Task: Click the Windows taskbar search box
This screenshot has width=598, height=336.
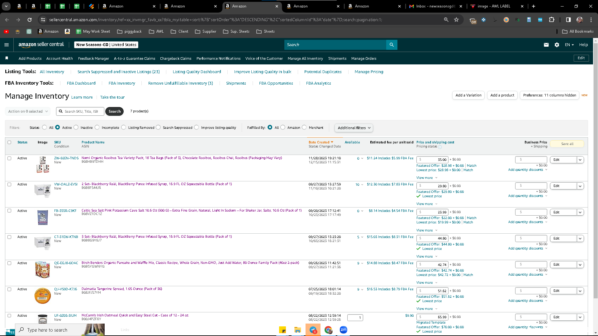Action: [x=60, y=330]
